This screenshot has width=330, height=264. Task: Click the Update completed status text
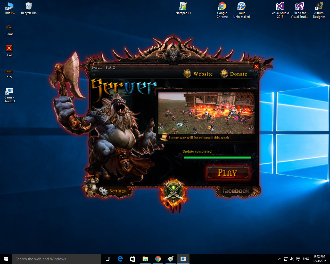tap(197, 151)
